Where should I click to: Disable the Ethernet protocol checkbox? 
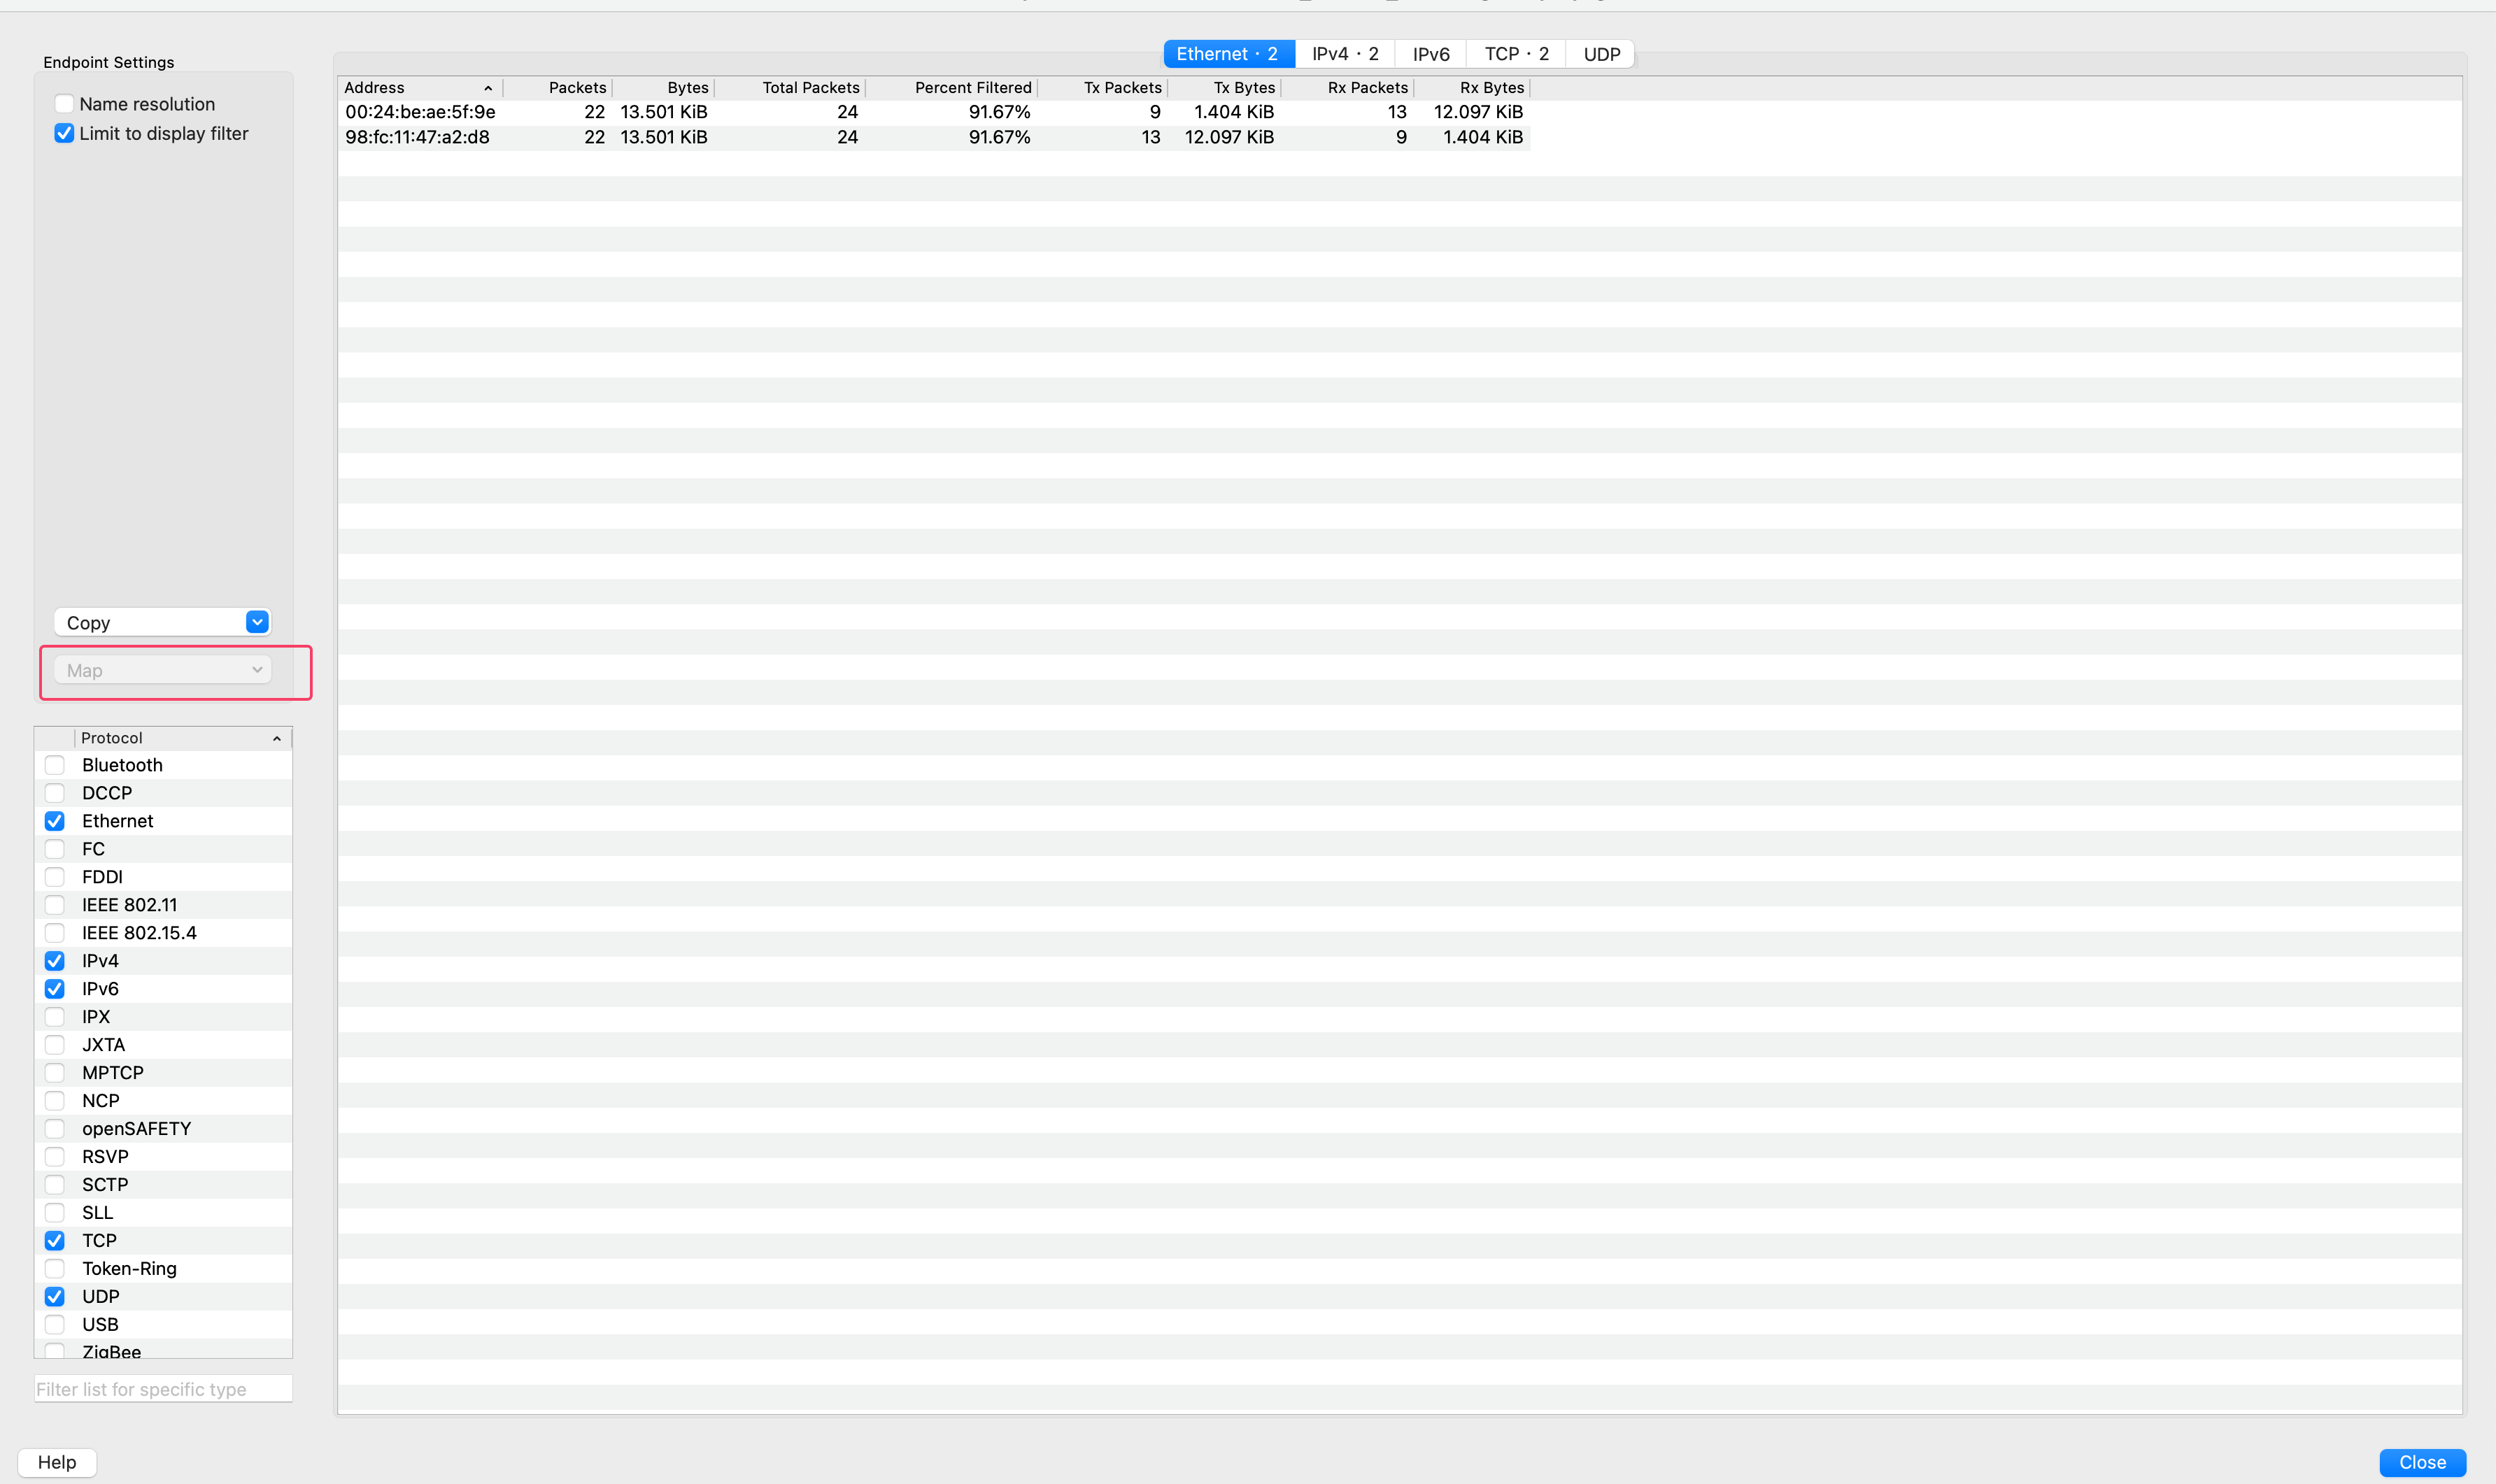[x=55, y=821]
